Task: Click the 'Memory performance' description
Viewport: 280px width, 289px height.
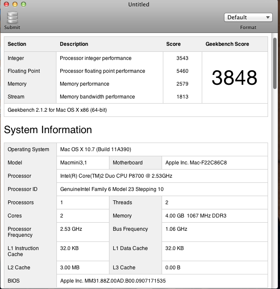Action: (x=85, y=84)
